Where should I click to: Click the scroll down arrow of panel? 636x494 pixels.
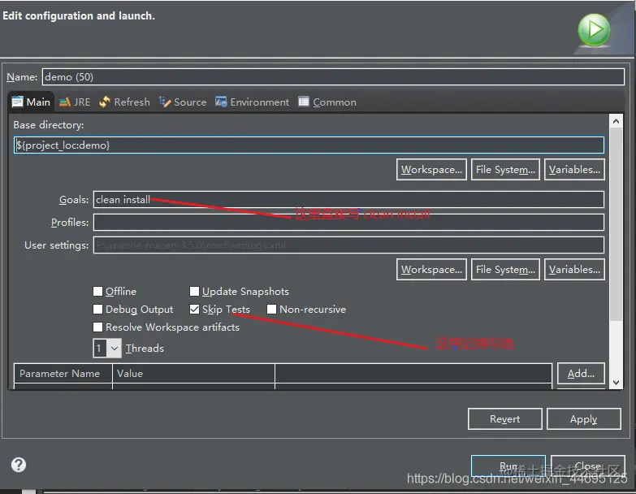point(616,382)
